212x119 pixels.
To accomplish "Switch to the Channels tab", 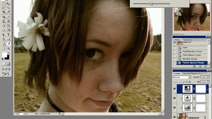I will click(186, 73).
